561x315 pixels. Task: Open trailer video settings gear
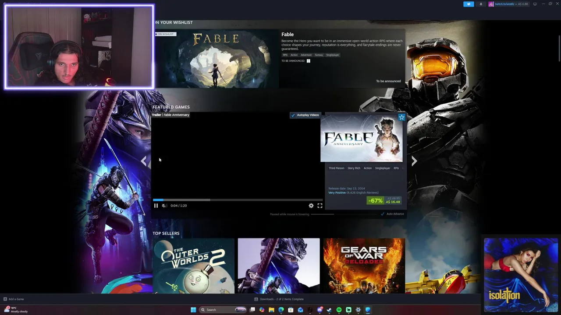tap(311, 206)
